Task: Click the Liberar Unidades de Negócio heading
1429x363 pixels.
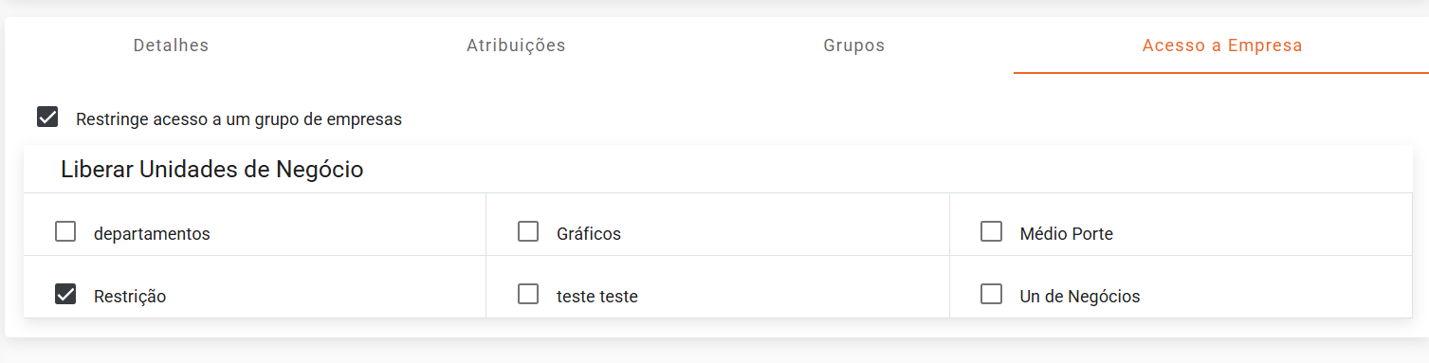Action: [212, 170]
